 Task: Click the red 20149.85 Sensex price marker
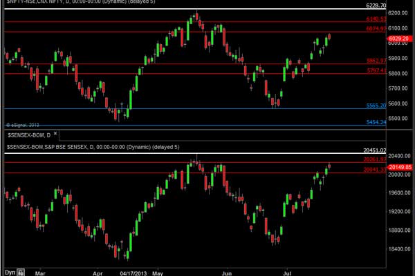pyautogui.click(x=400, y=167)
